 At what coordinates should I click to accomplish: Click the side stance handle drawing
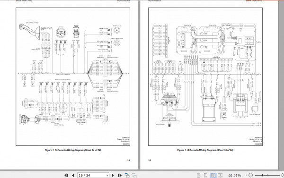(30, 32)
